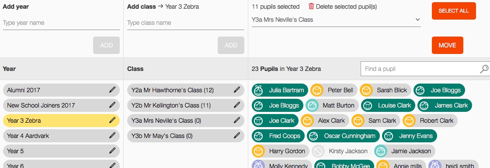Click the magnifier icon in pupil search
Screen dimensions: 490x168
tap(484, 69)
